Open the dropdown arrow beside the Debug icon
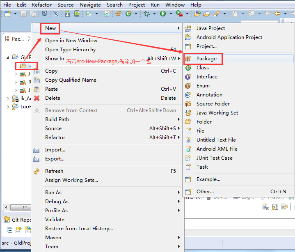The image size is (295, 252). point(154,14)
